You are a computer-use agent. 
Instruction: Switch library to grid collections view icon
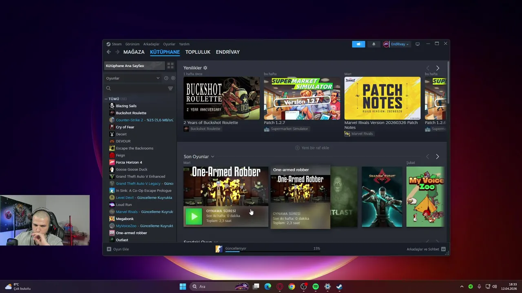click(170, 66)
